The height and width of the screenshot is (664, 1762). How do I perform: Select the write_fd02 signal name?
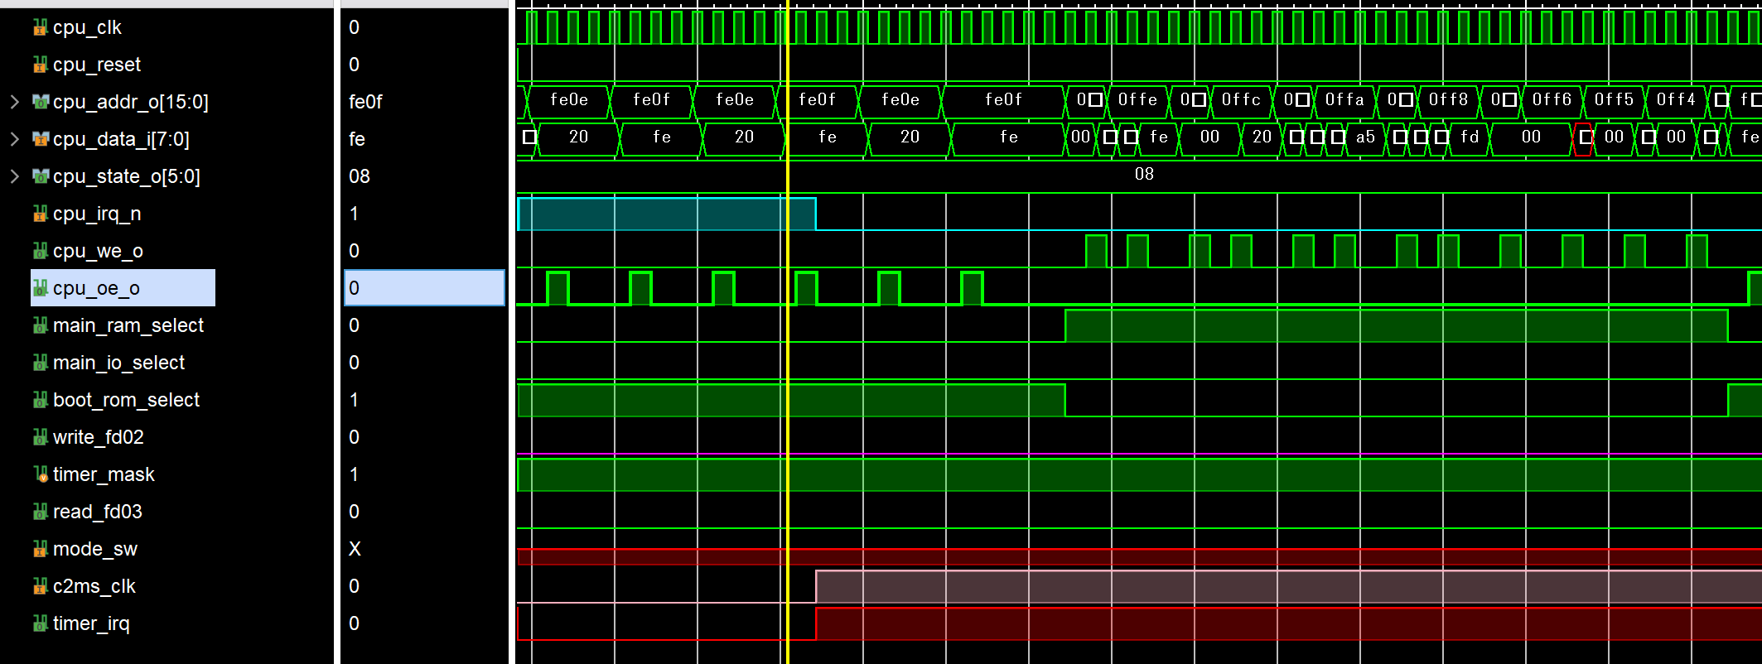[x=98, y=437]
